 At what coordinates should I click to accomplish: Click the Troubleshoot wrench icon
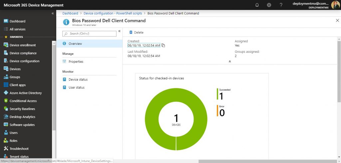click(6, 149)
